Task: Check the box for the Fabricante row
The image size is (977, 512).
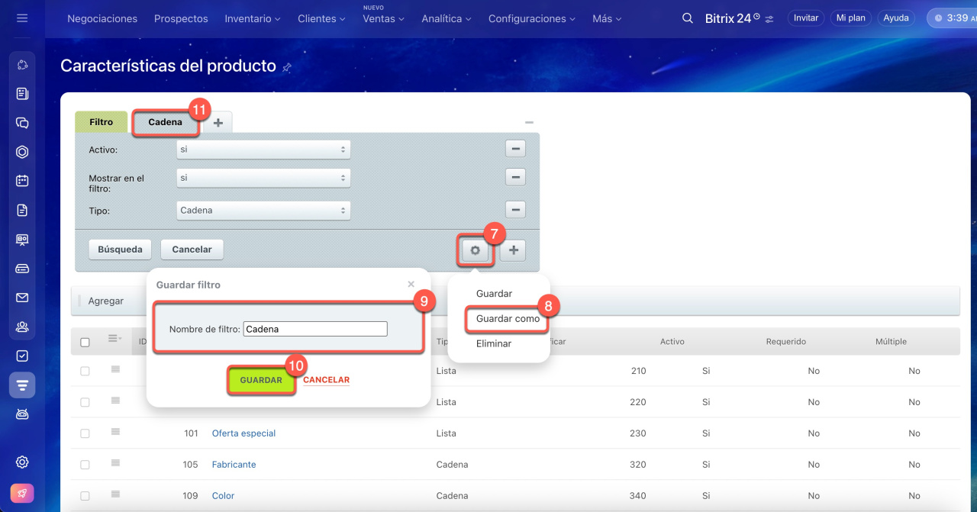Action: [x=85, y=465]
